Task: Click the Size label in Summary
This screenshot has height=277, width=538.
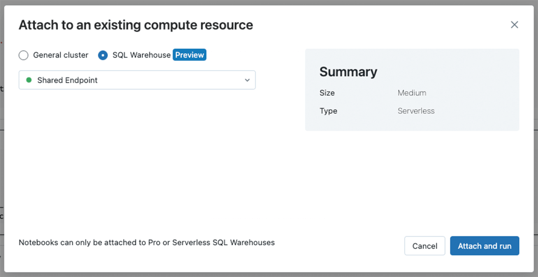Action: 327,93
